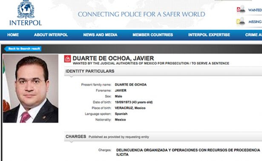Click the INTERPOL wordmark text
Screen dimensions: 262x161
pos(26,23)
